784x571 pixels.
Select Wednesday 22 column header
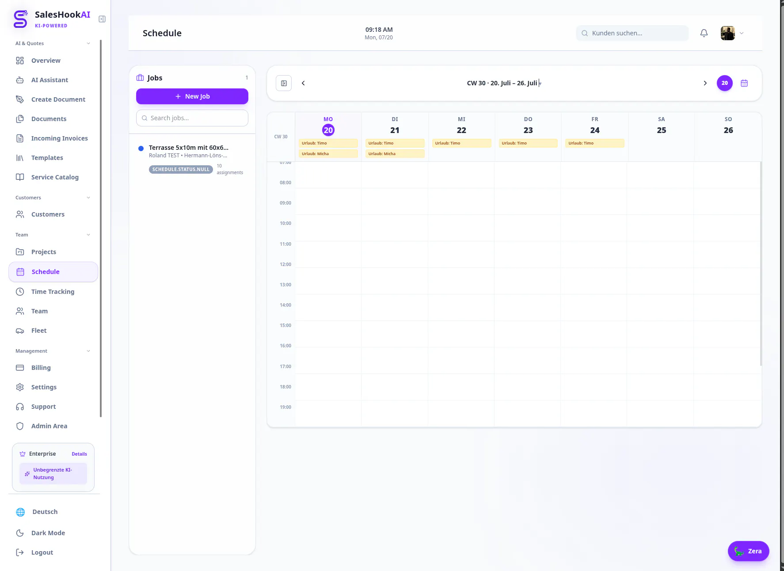[x=461, y=126]
